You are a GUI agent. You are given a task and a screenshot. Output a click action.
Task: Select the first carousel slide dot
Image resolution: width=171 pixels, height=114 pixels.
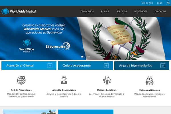82,57
